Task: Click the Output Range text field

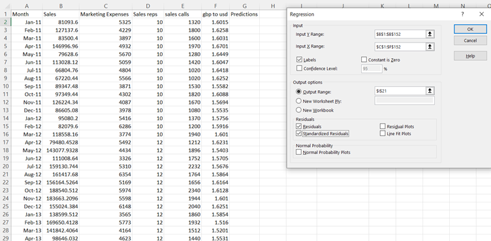Action: click(400, 91)
